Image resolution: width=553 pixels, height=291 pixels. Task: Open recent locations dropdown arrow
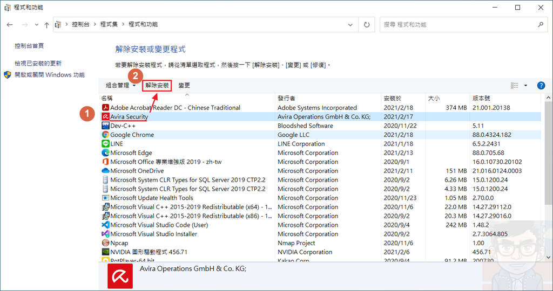coord(37,25)
